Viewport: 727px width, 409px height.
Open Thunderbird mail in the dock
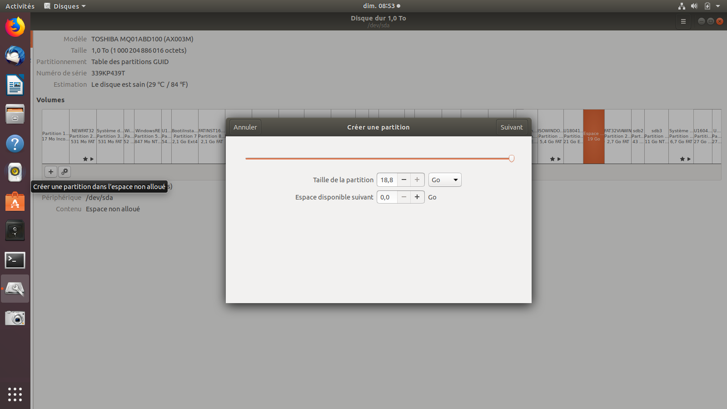point(15,56)
